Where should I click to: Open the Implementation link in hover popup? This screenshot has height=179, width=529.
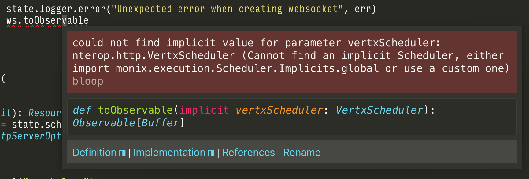pyautogui.click(x=169, y=153)
